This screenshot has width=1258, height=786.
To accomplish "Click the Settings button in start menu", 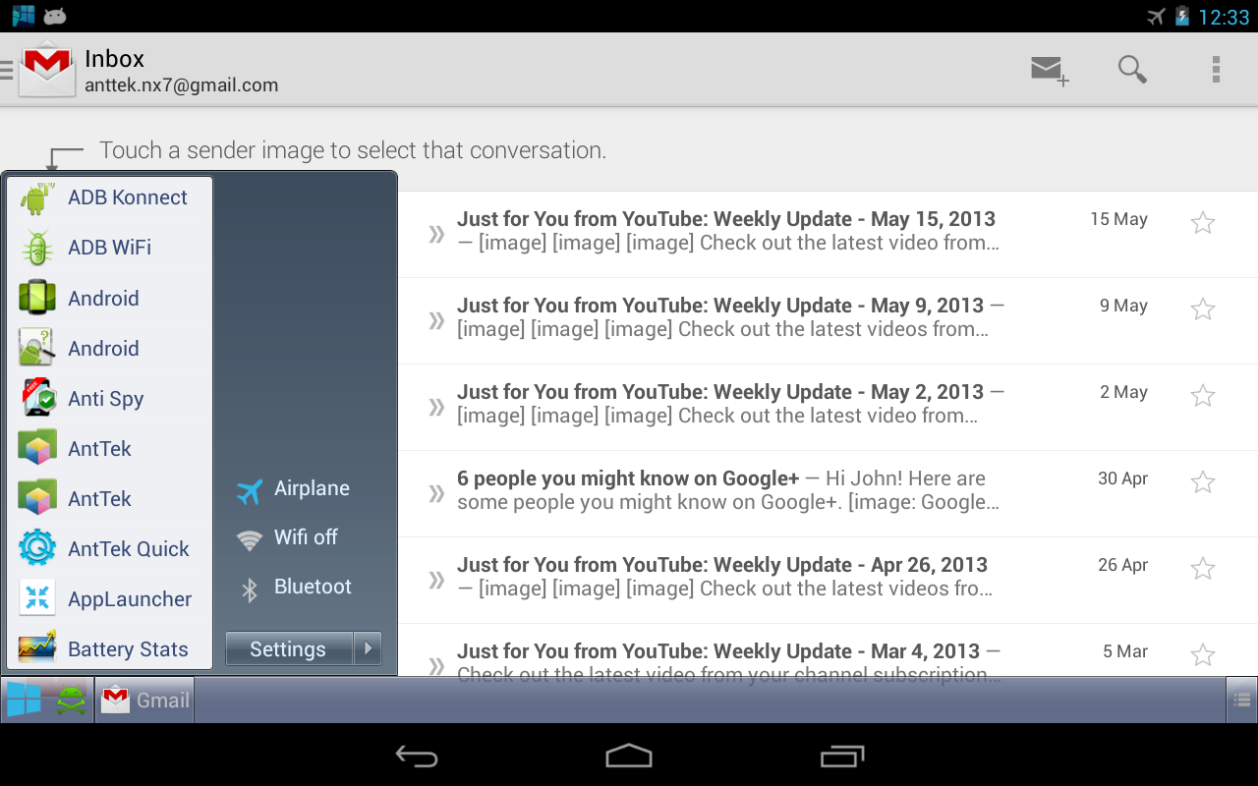I will [288, 648].
